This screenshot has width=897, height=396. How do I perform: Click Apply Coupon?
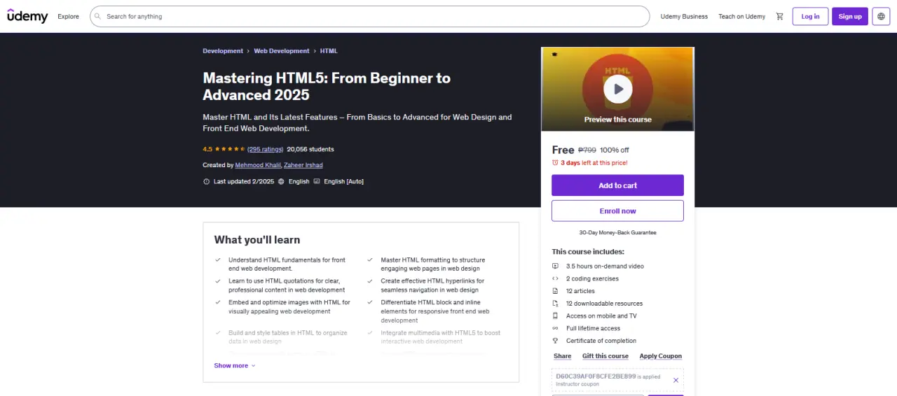click(x=660, y=356)
